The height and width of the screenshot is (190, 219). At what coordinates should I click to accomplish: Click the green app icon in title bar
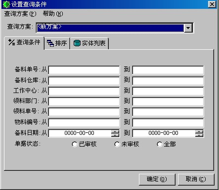coord(6,4)
